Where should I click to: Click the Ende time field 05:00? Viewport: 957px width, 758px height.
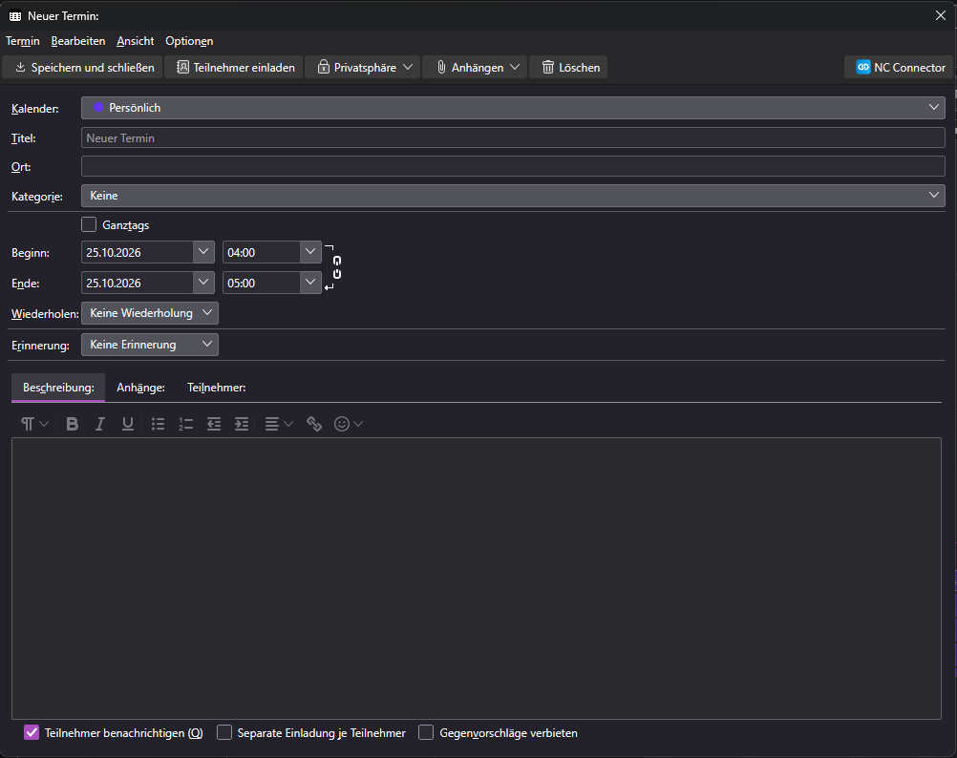click(262, 283)
